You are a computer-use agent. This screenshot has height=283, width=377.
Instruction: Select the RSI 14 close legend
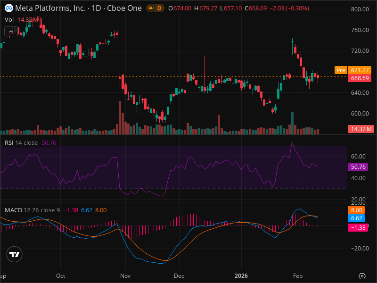(x=21, y=143)
